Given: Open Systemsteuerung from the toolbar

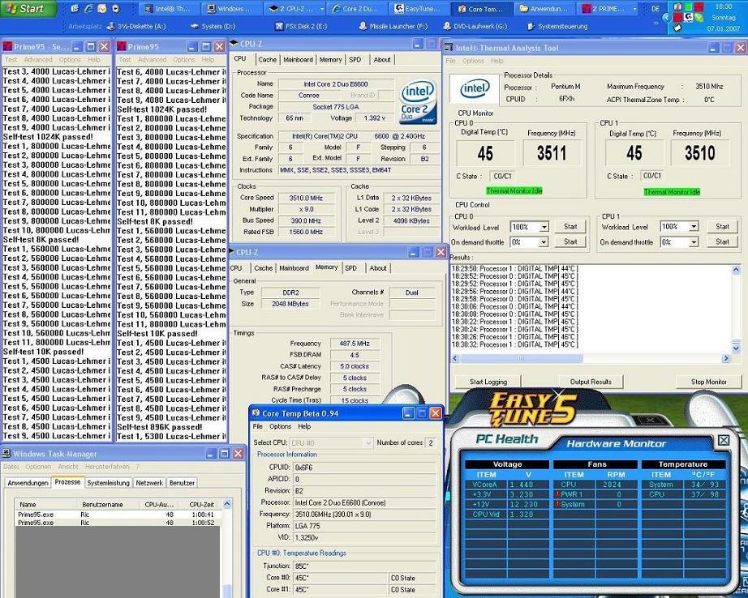Looking at the screenshot, I should pyautogui.click(x=557, y=26).
